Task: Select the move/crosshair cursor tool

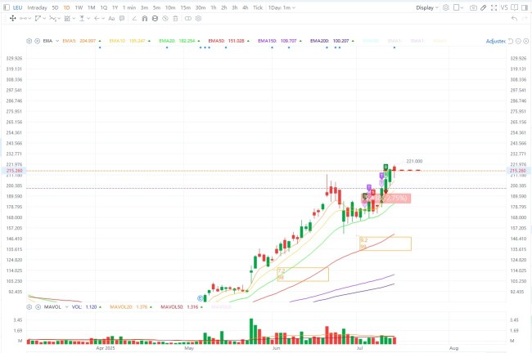Action: (x=13, y=18)
